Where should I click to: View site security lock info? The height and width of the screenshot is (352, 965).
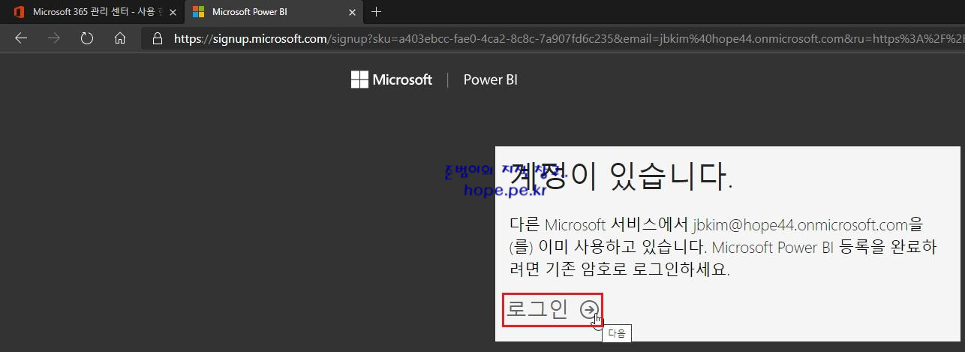tap(157, 38)
